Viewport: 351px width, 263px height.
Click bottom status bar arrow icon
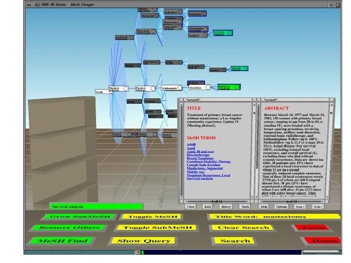(x=138, y=252)
